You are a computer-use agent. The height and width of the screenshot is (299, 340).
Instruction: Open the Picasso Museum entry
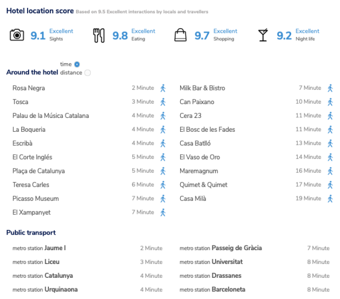click(x=36, y=199)
